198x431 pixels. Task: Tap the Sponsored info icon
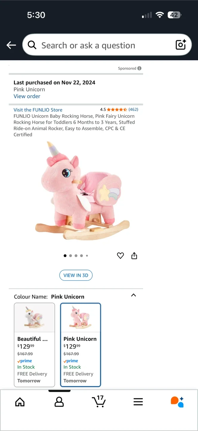[x=140, y=68]
